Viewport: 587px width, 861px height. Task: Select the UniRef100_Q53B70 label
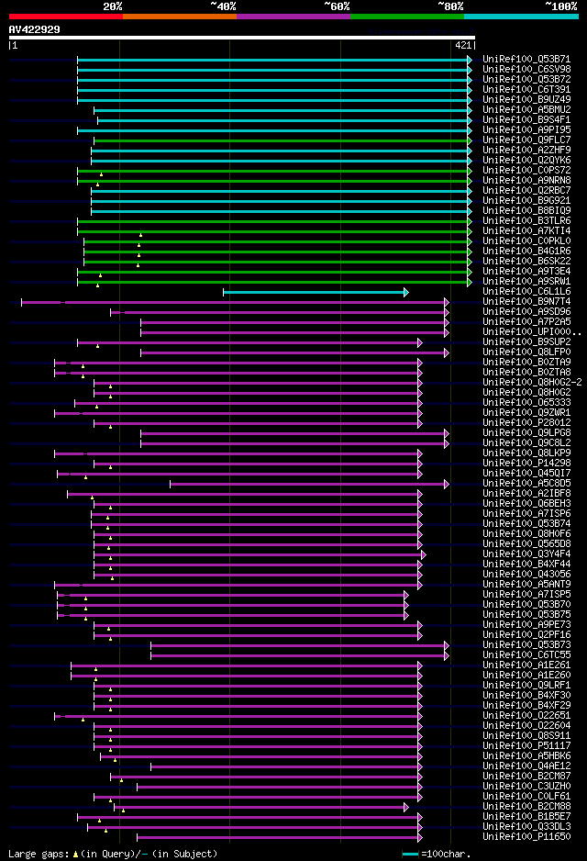tap(526, 604)
